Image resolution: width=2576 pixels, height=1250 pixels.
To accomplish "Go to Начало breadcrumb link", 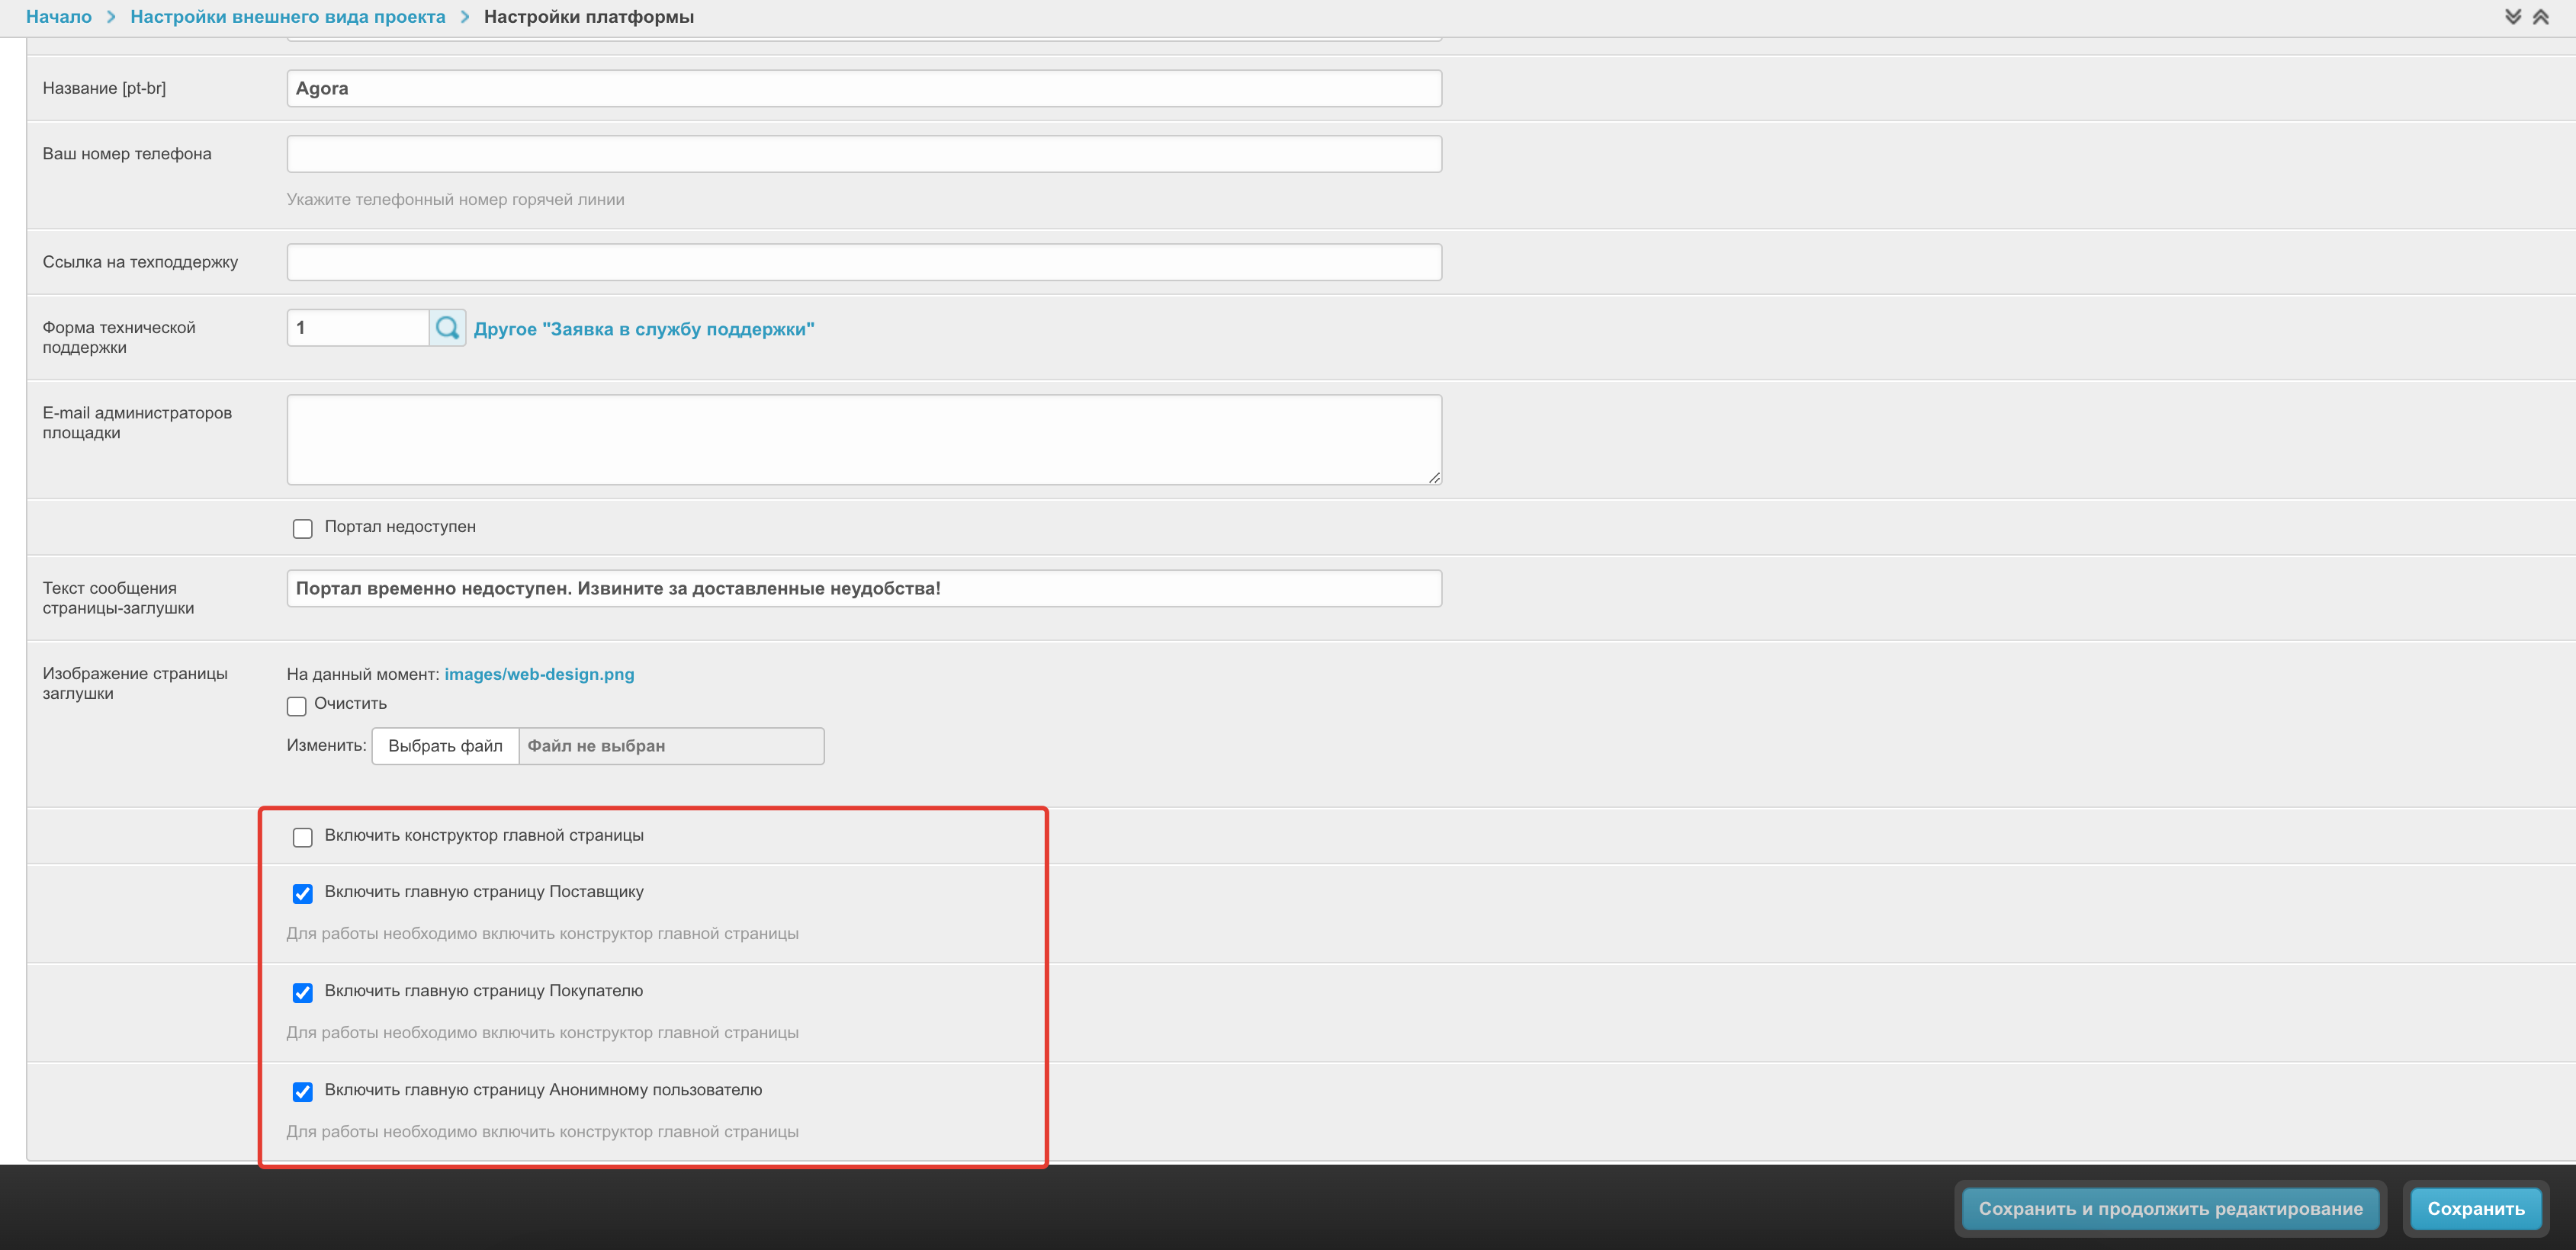I will [x=59, y=17].
